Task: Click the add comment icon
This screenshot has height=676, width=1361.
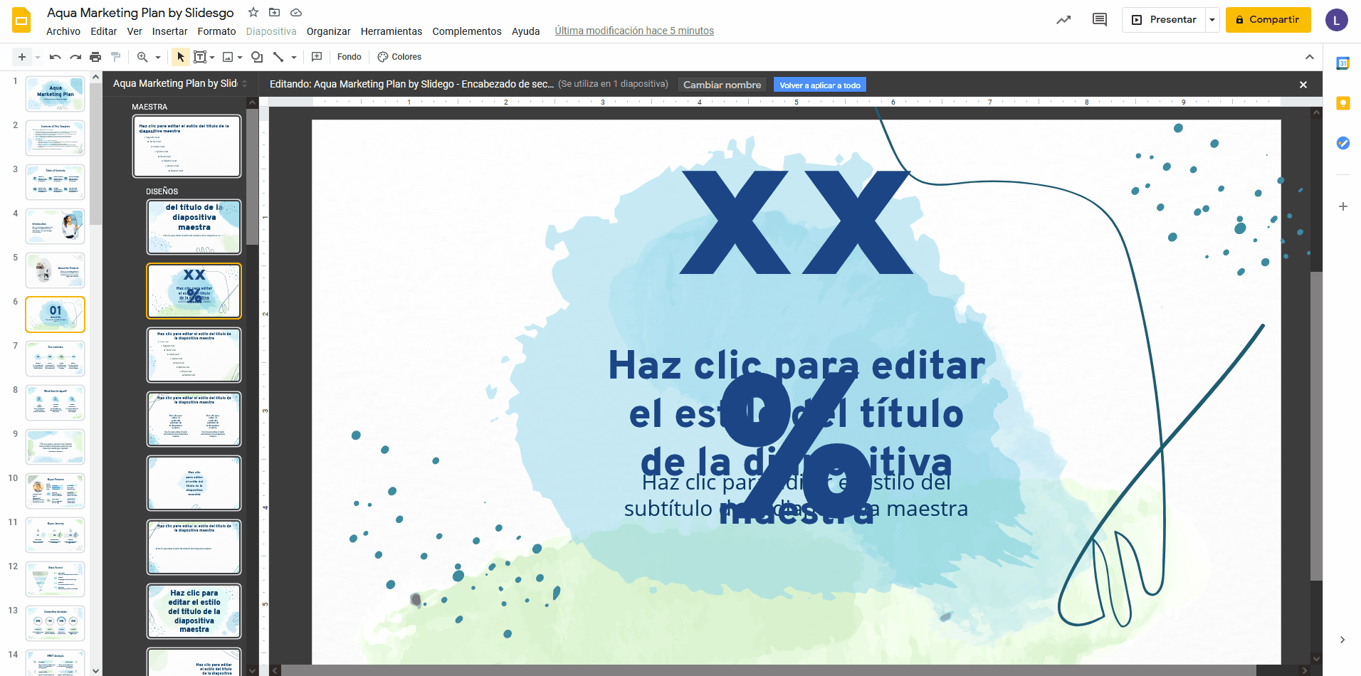Action: pos(317,57)
